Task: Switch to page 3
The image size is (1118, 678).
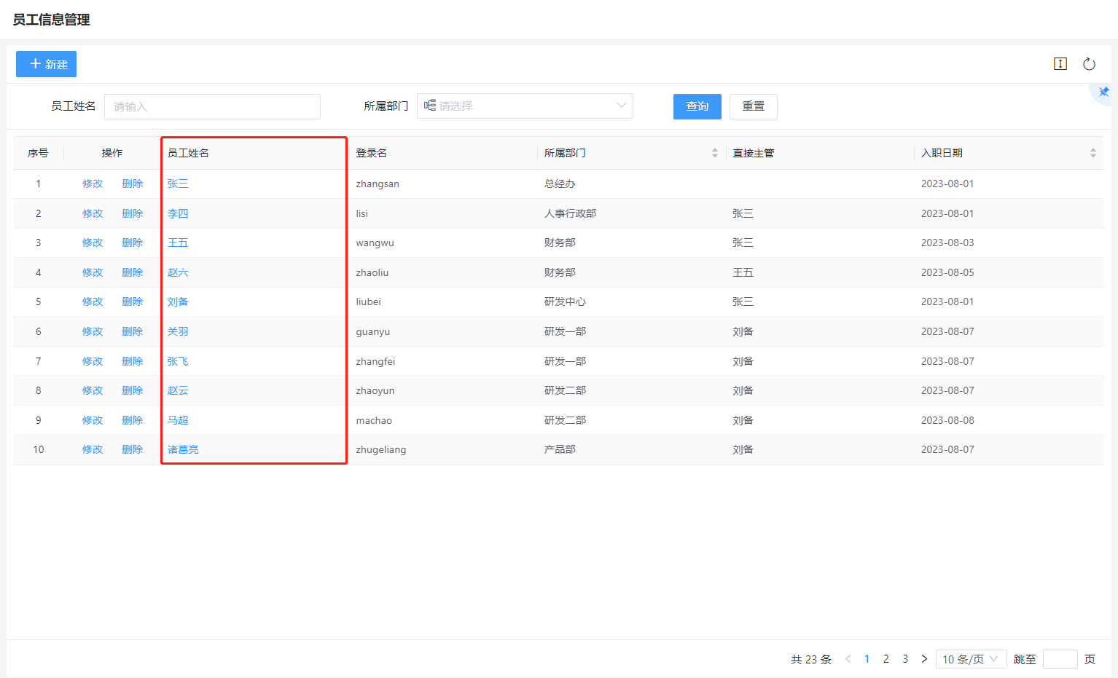Action: tap(905, 659)
